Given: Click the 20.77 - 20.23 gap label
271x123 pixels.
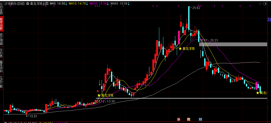Looking at the screenshot, I should coord(209,40).
